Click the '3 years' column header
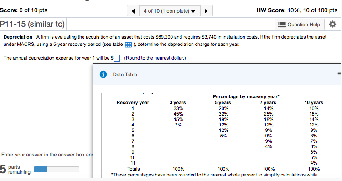The width and height of the screenshot is (342, 181). tap(178, 102)
